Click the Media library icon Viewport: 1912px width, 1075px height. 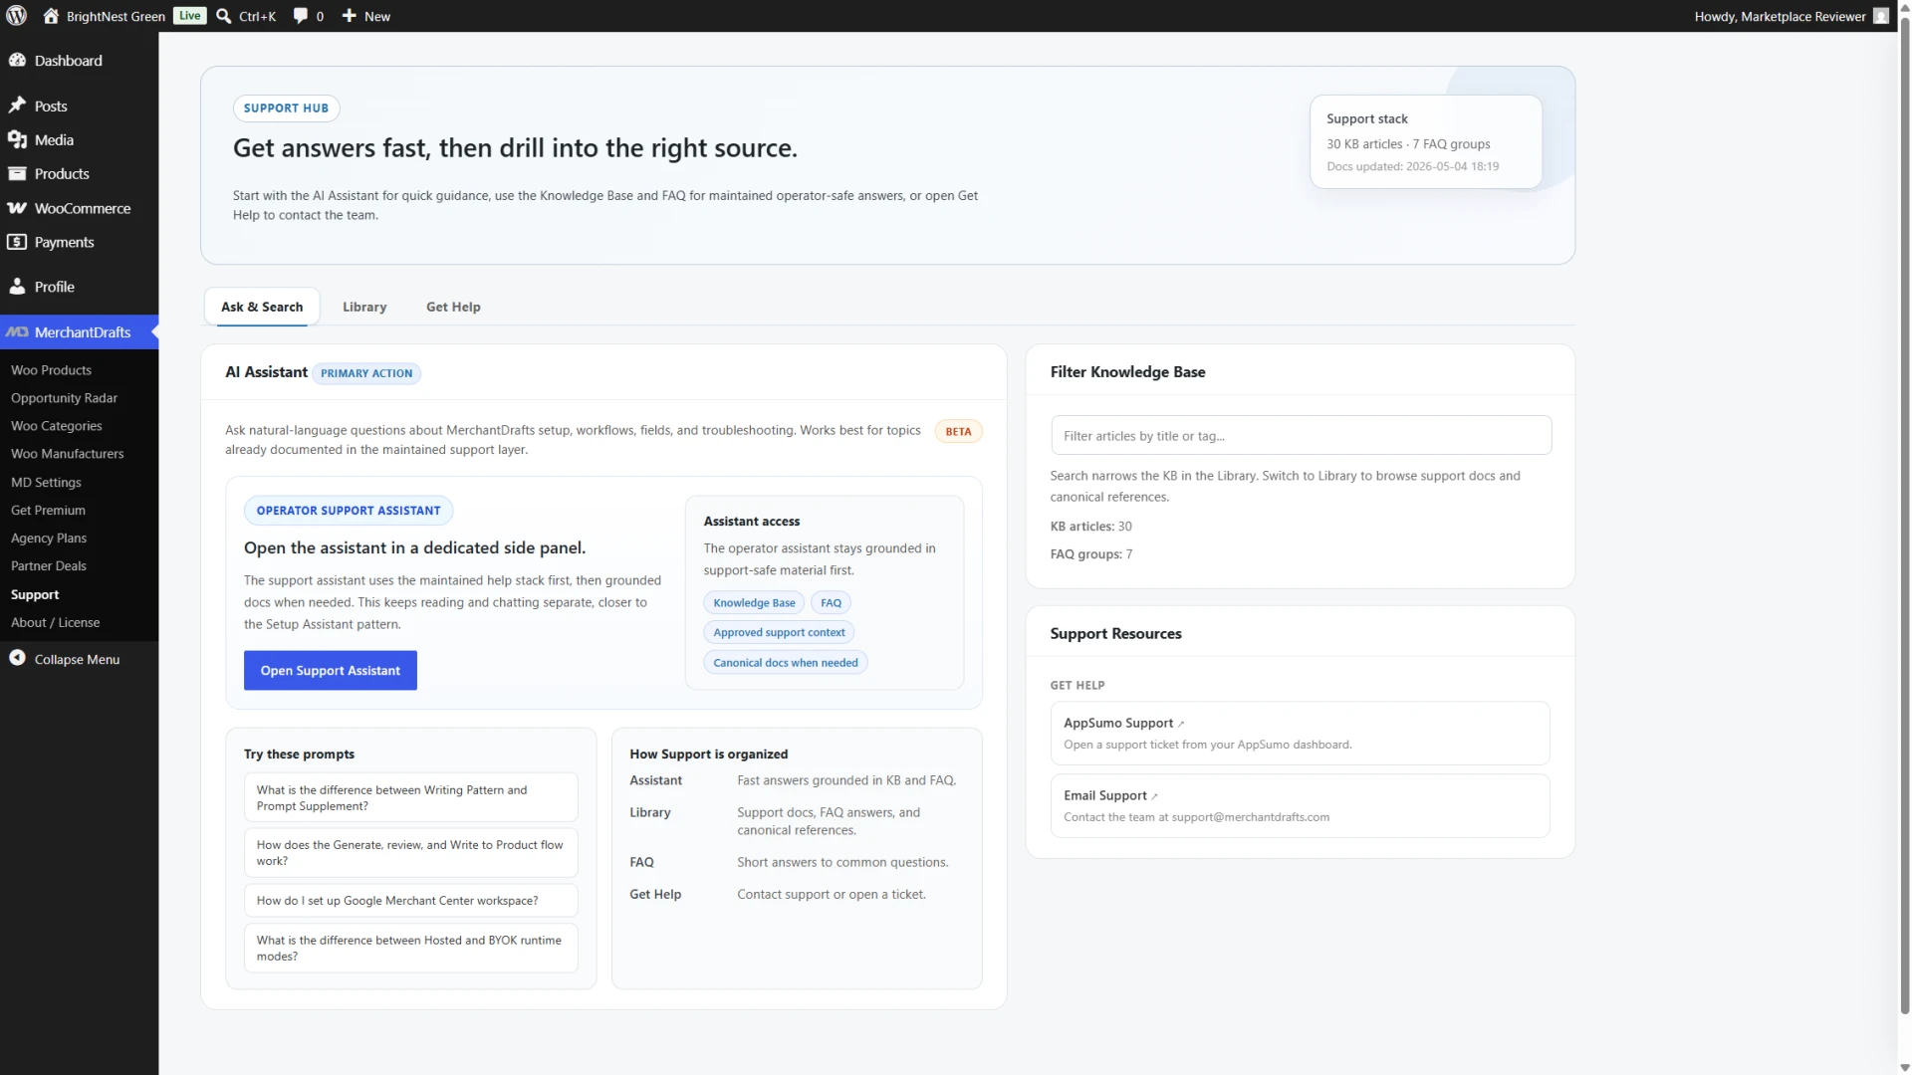coord(17,139)
